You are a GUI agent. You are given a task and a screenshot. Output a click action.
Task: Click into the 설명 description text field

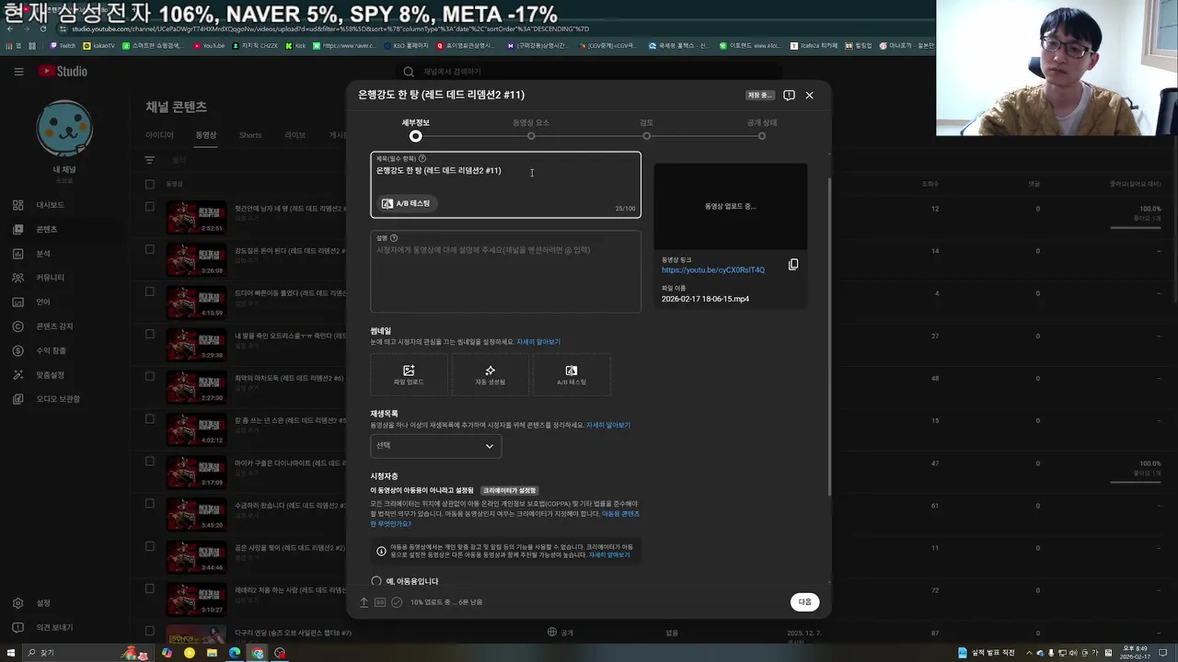pyautogui.click(x=505, y=272)
